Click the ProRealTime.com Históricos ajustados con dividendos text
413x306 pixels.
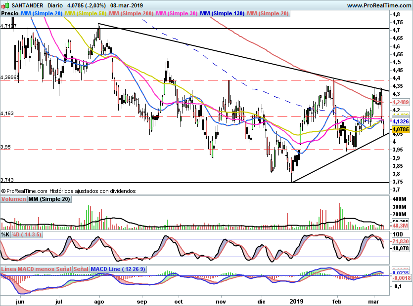click(x=68, y=191)
